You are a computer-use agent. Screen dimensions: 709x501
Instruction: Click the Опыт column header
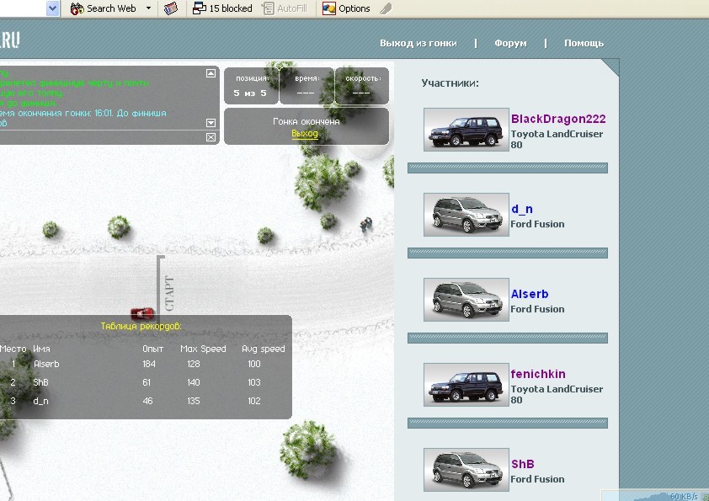pyautogui.click(x=153, y=349)
